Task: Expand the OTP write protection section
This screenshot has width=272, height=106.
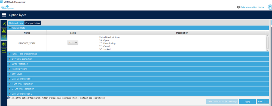Action: click(x=138, y=59)
